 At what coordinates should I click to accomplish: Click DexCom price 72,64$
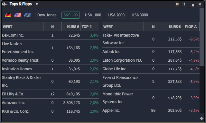[x=74, y=35]
